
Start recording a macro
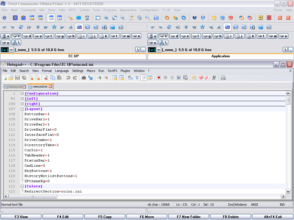(159, 78)
